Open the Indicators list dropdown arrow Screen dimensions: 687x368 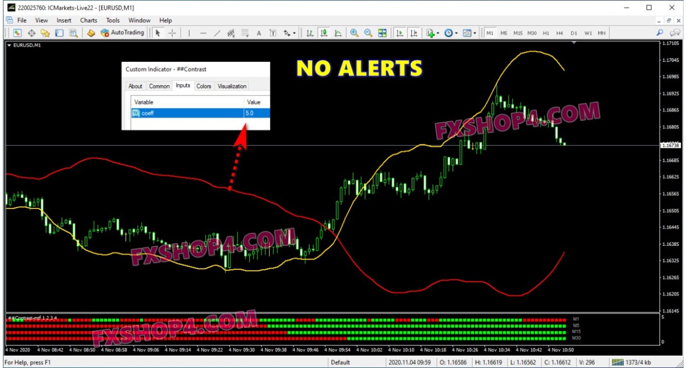coord(438,33)
